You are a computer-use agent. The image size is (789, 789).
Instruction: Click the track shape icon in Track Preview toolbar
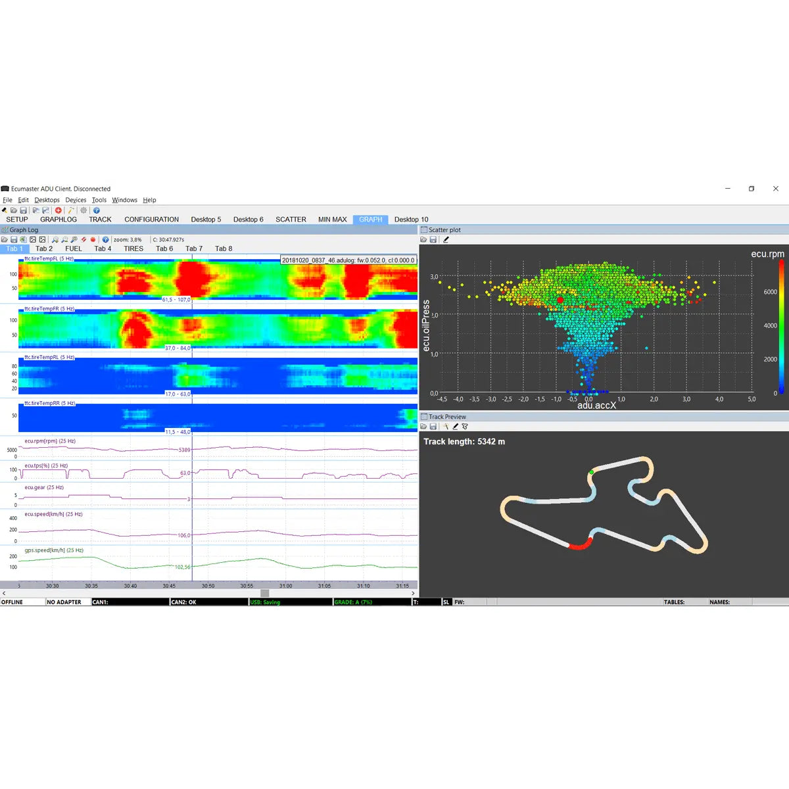point(465,427)
